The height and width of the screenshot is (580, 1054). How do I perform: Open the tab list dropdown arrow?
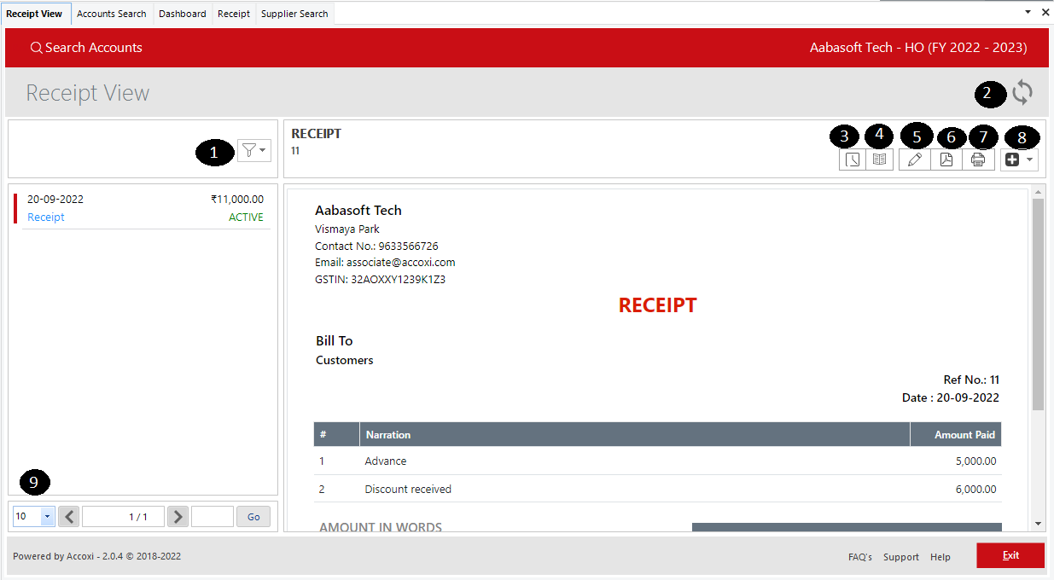pos(1028,13)
